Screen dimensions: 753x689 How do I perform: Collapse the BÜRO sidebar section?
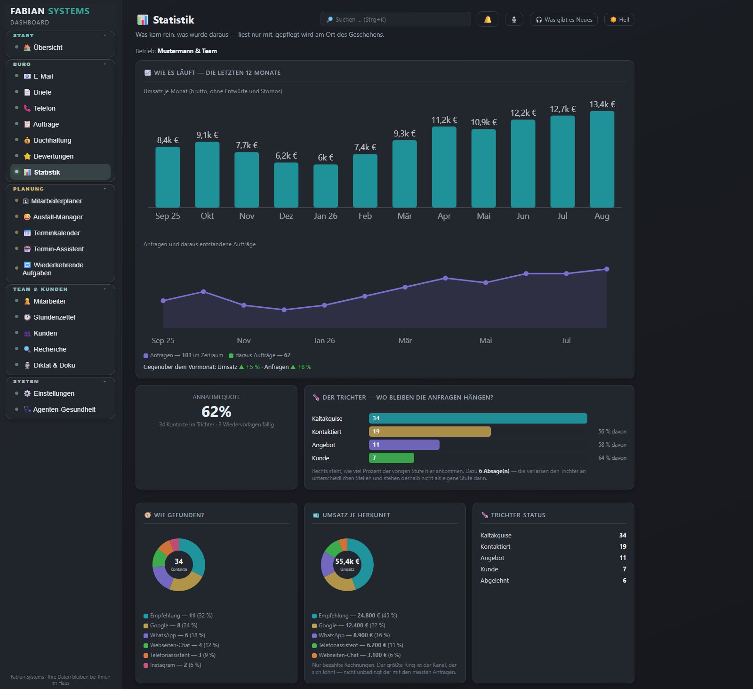[x=104, y=64]
